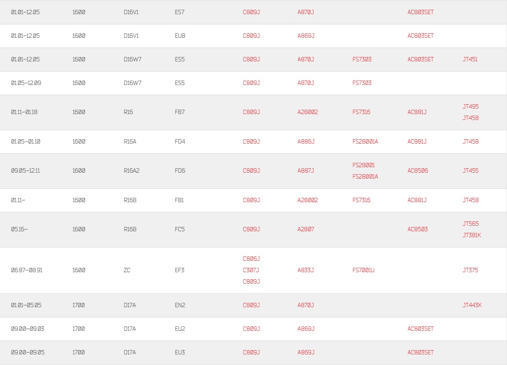Open the JT495 part link
The height and width of the screenshot is (365, 507).
pyautogui.click(x=470, y=107)
